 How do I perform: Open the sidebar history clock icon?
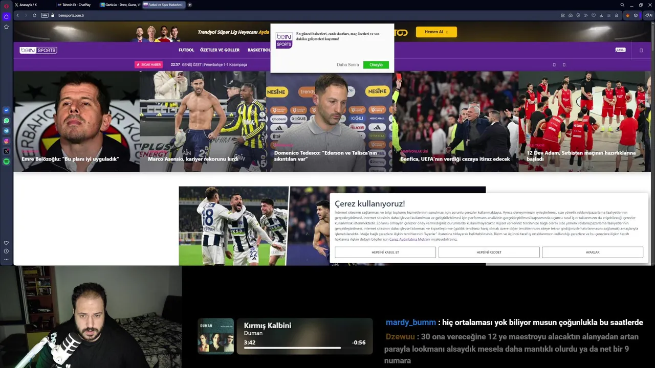click(x=6, y=251)
